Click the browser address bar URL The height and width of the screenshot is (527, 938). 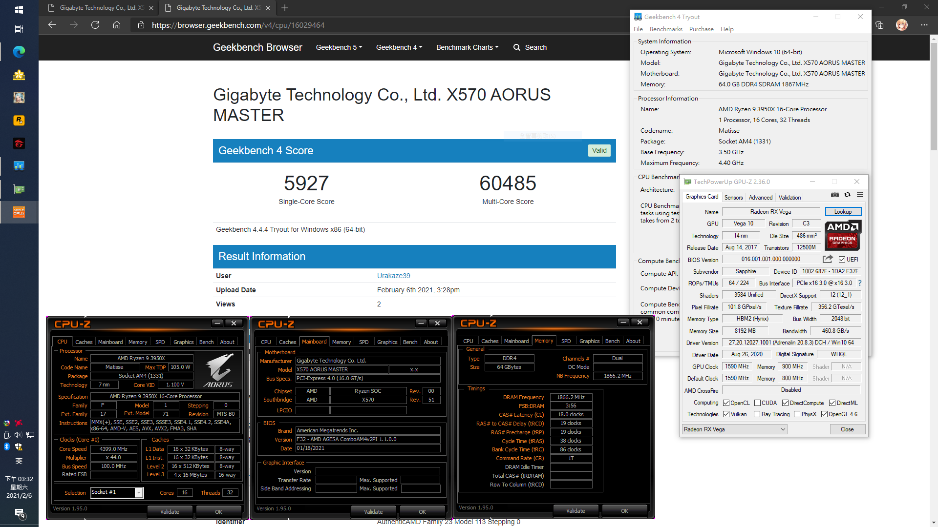click(x=238, y=25)
